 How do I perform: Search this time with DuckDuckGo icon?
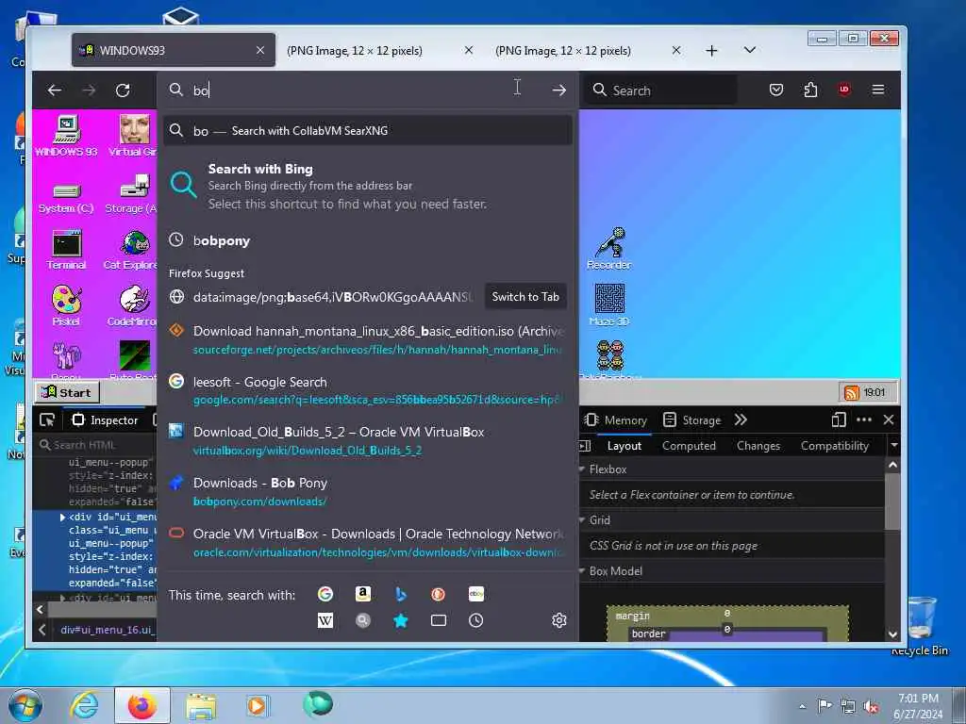click(438, 594)
